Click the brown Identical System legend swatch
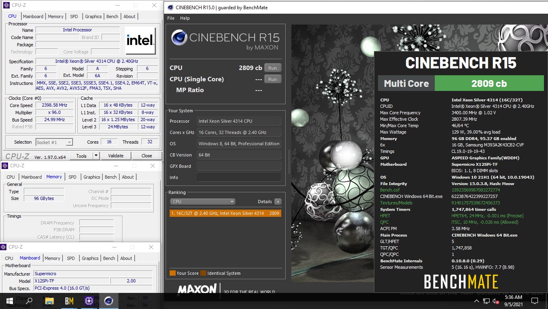 (203, 273)
